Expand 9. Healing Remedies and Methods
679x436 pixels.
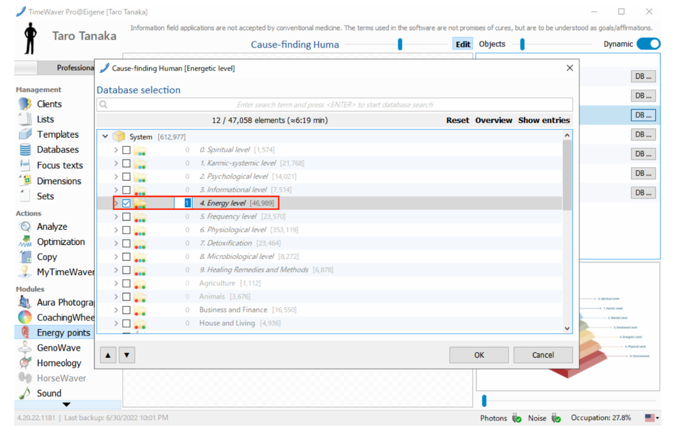click(116, 270)
